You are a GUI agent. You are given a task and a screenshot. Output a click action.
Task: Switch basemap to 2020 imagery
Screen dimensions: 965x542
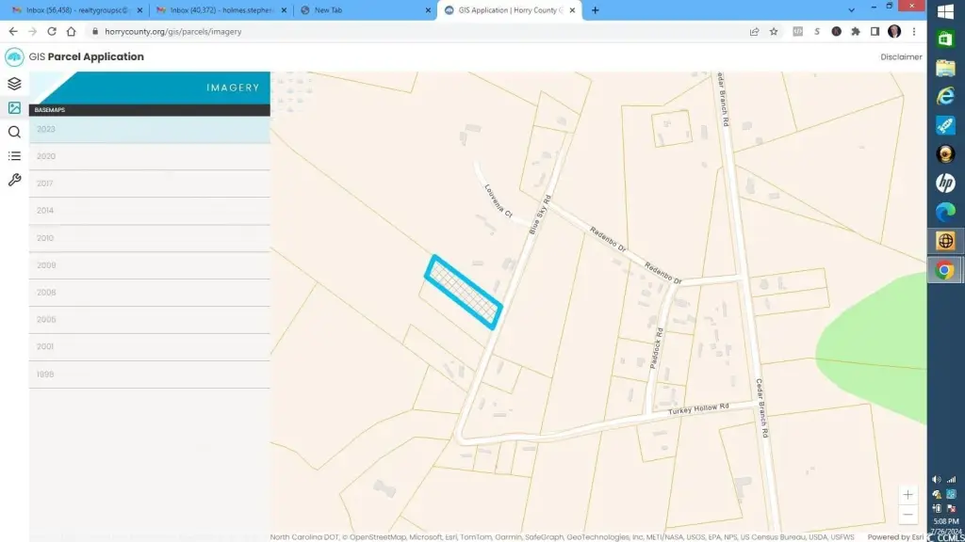149,156
